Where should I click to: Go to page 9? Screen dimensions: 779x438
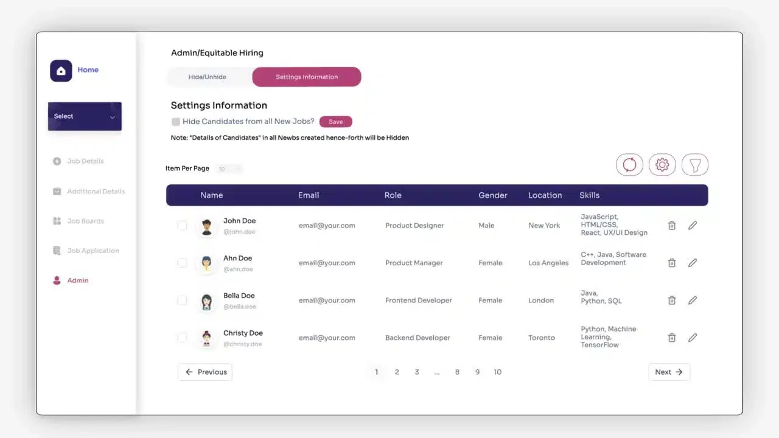tap(477, 372)
